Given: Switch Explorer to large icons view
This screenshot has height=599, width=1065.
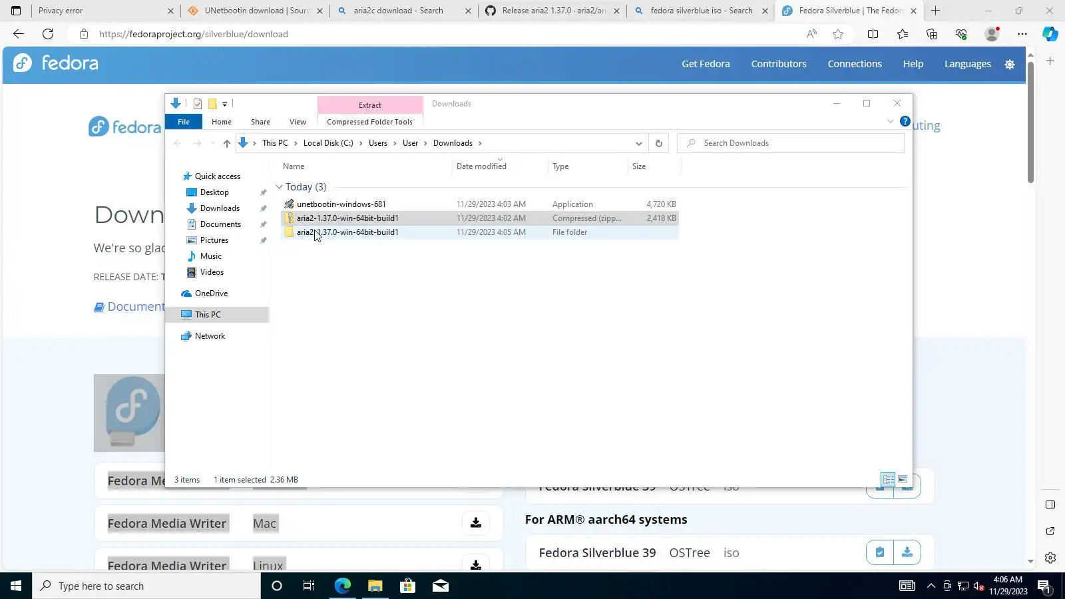Looking at the screenshot, I should (x=903, y=479).
